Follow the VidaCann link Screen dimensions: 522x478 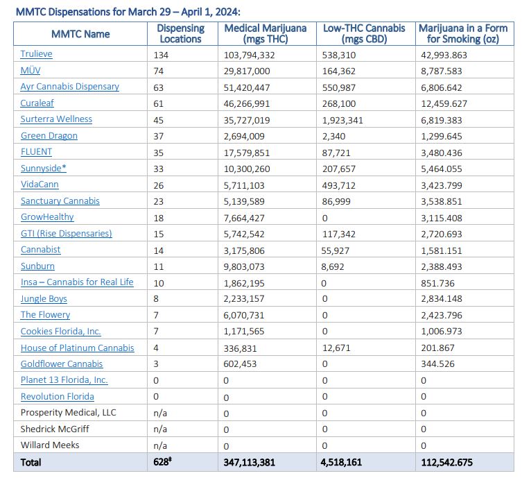point(40,185)
